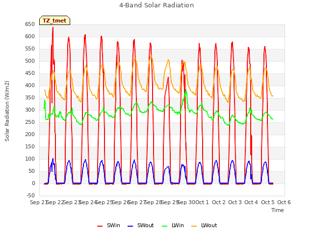314x235 pixels.
Task: Click the 450 y-axis tick label
Action: click(x=30, y=73)
